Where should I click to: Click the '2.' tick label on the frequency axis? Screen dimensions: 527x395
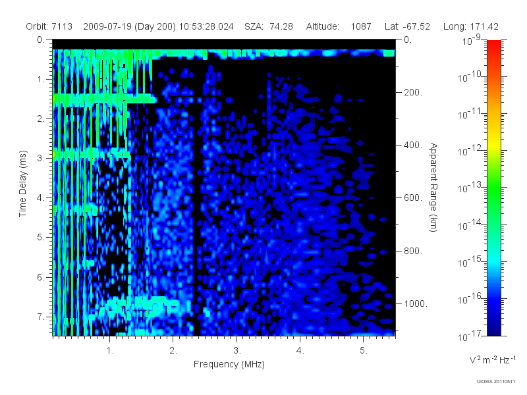[173, 350]
